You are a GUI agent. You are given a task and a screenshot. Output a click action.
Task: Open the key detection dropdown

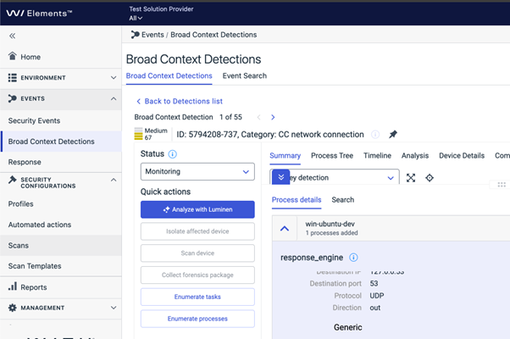344,177
